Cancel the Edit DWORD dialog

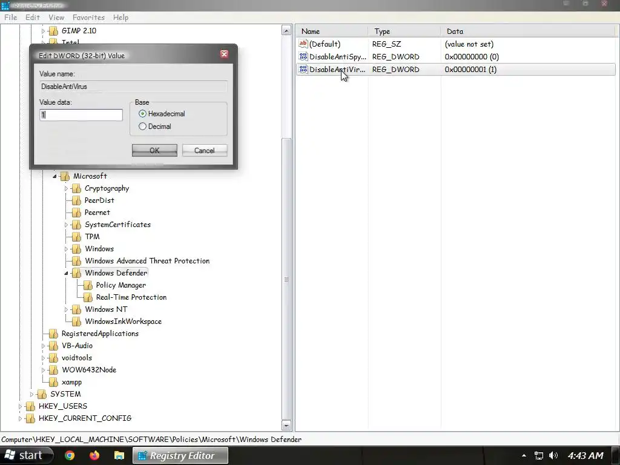click(205, 150)
